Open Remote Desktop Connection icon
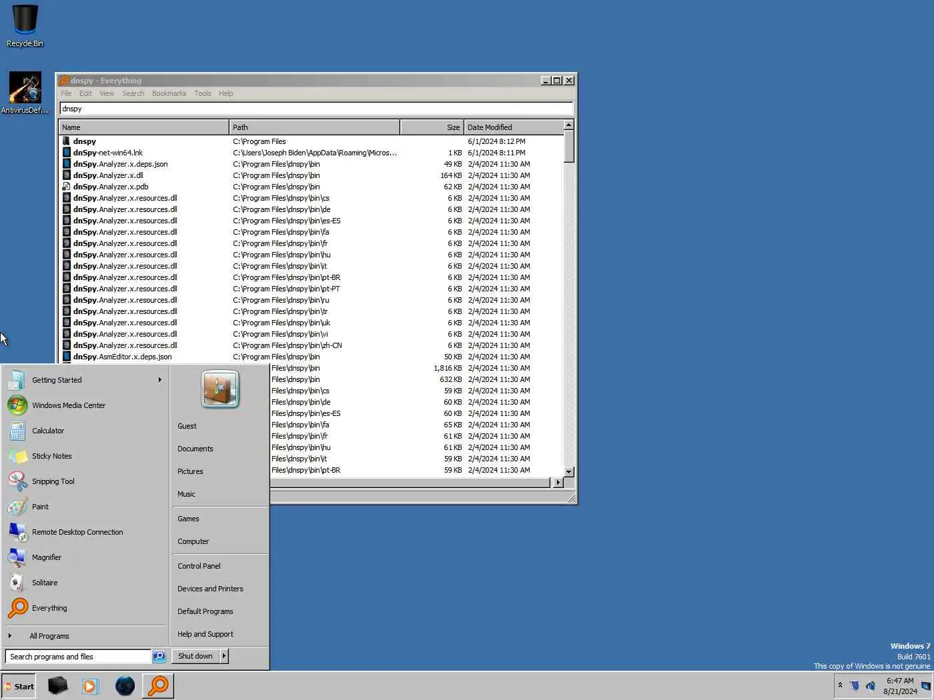Screen dimensions: 934x700 [x=17, y=532]
